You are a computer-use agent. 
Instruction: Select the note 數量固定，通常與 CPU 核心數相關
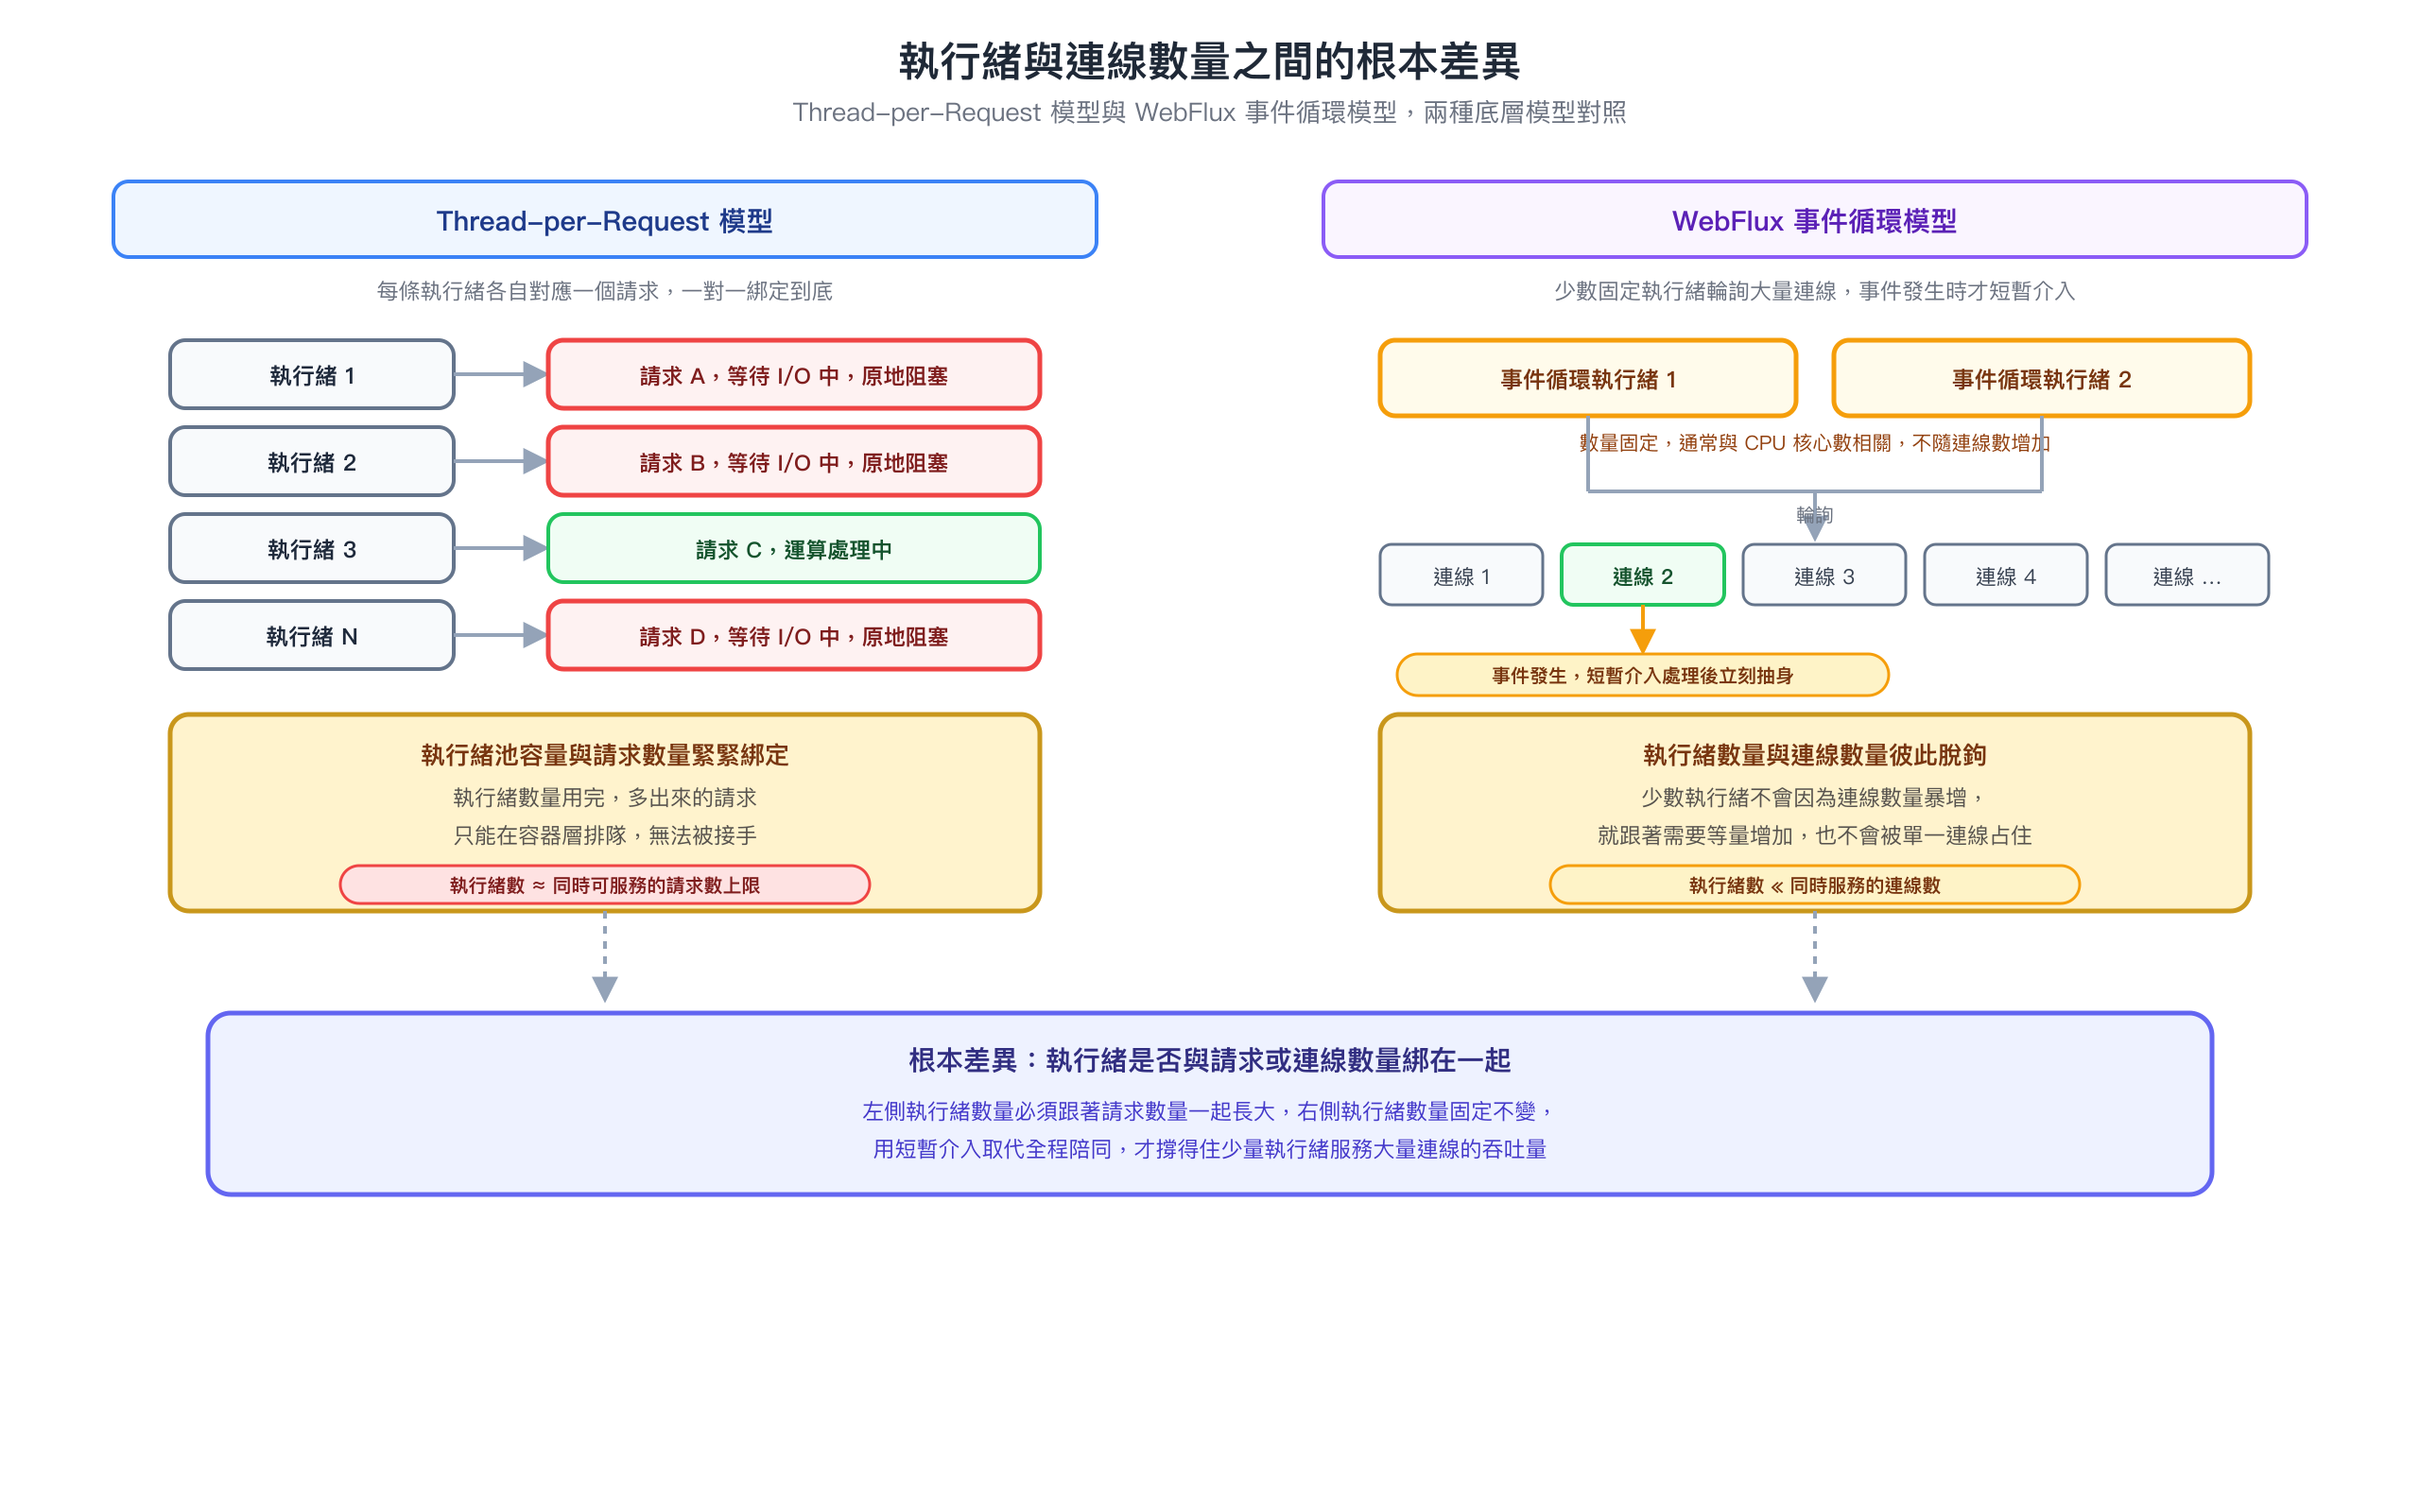[x=1814, y=443]
